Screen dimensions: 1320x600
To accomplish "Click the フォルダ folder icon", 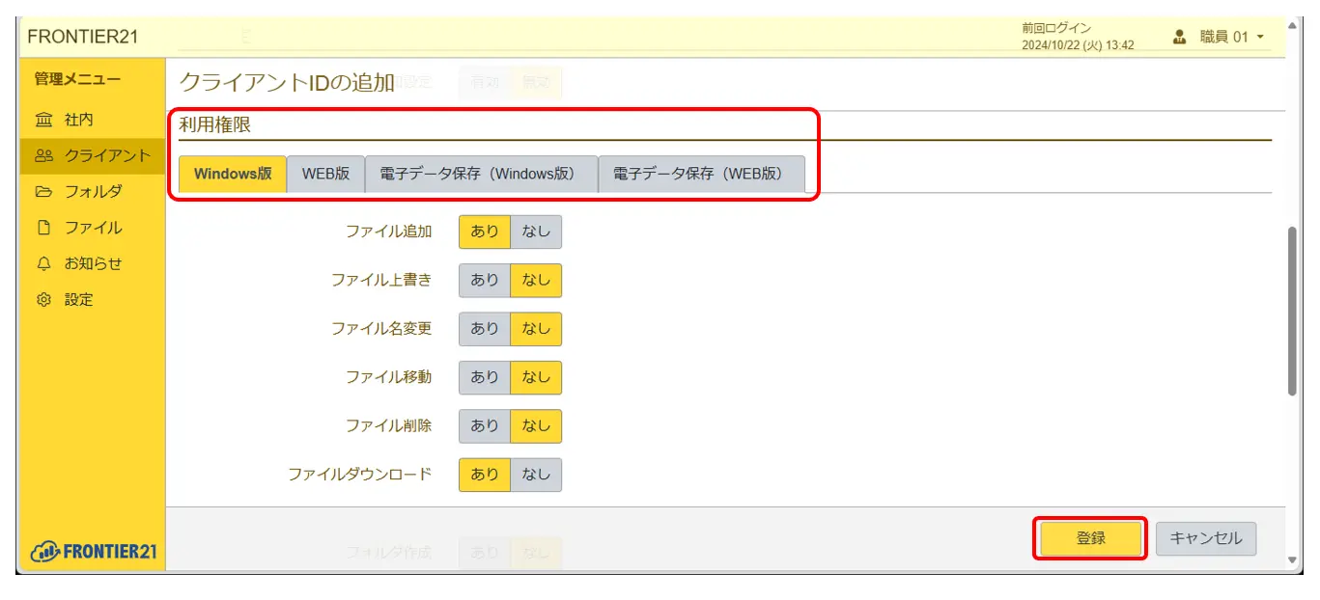I will (x=44, y=192).
